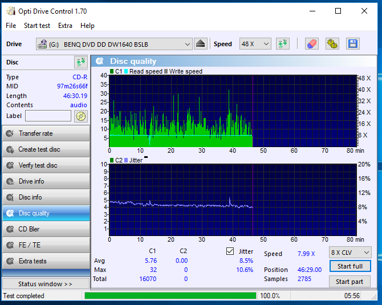Open the Help menu
This screenshot has height=305, width=382.
click(x=87, y=26)
